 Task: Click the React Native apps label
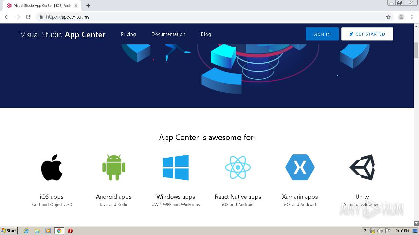pyautogui.click(x=238, y=197)
